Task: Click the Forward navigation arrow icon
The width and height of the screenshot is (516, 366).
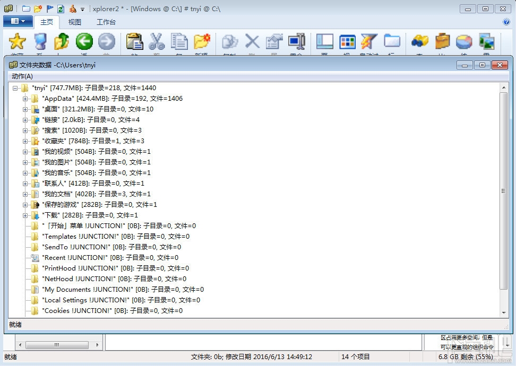Action: (x=107, y=41)
